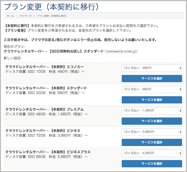
Task: Click サービスを選択 button for スタンダード plan
Action: (x=152, y=100)
